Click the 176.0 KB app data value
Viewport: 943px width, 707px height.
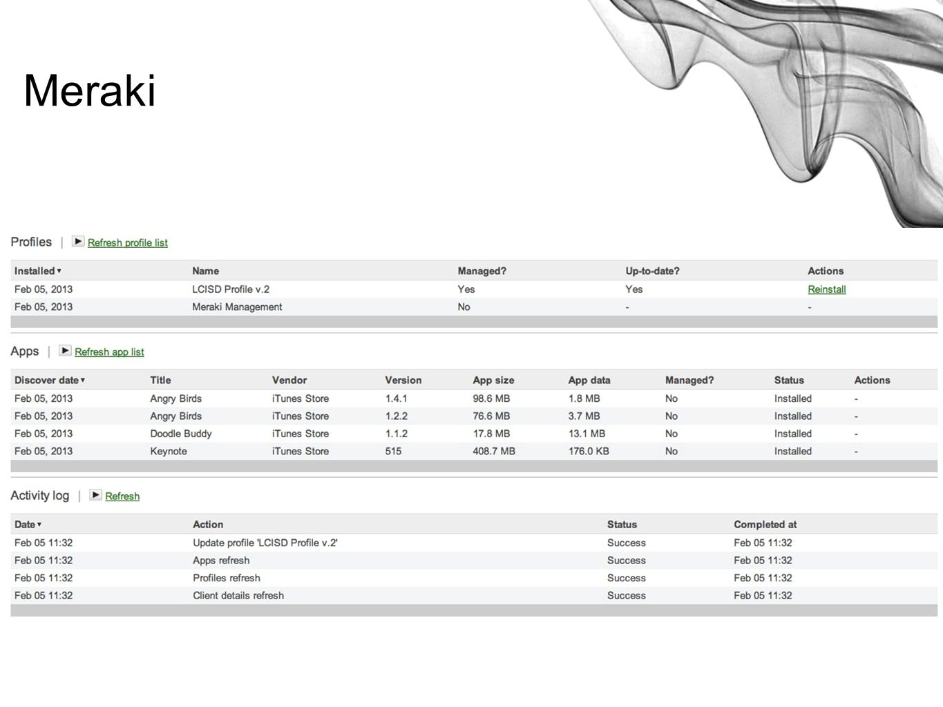[x=589, y=451]
